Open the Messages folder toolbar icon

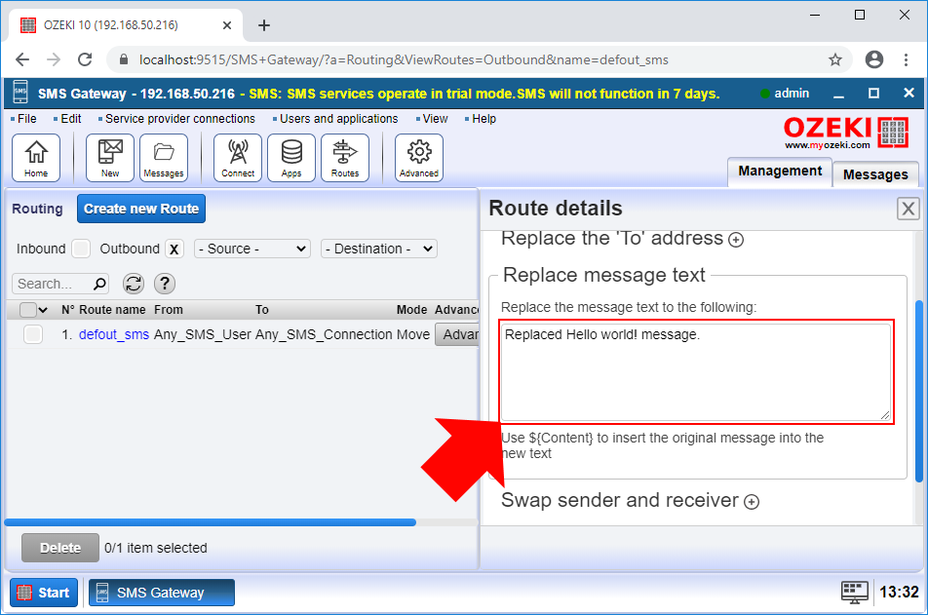tap(164, 158)
